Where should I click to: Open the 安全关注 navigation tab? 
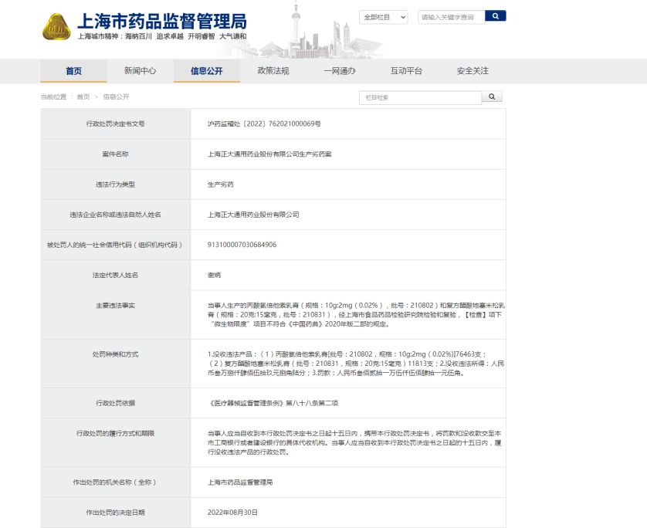[473, 71]
